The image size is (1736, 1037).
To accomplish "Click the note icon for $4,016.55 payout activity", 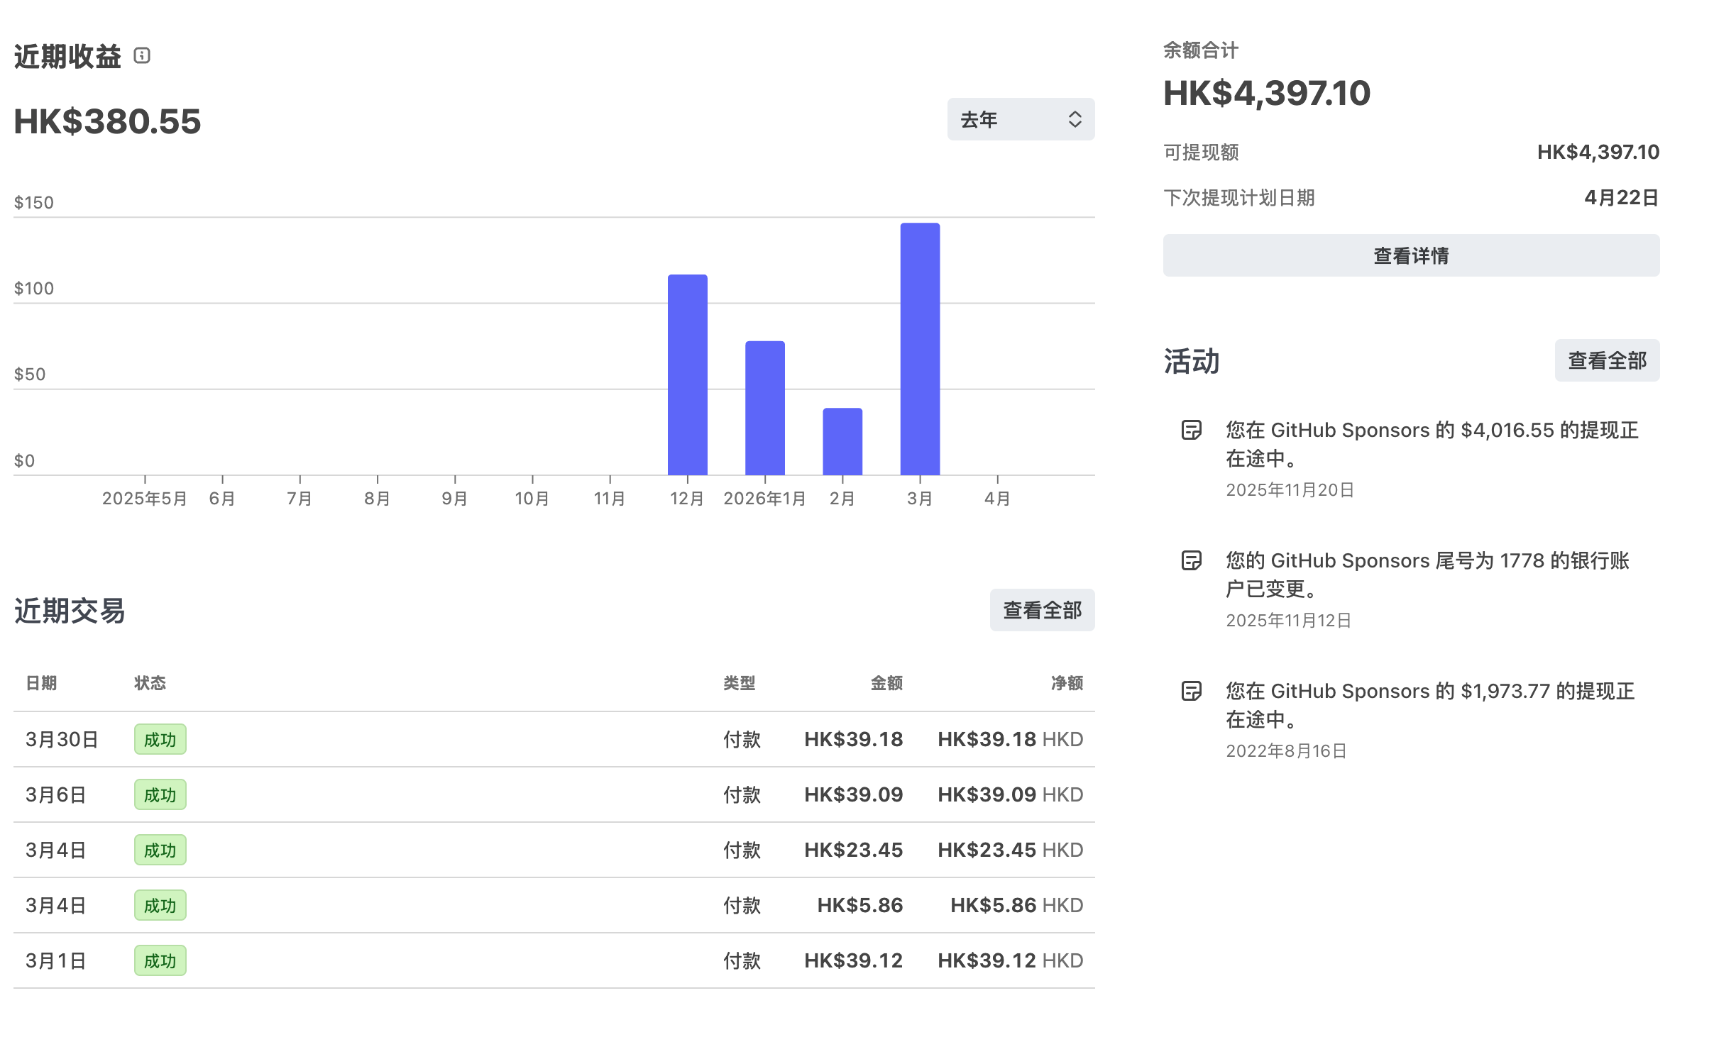I will click(x=1191, y=430).
